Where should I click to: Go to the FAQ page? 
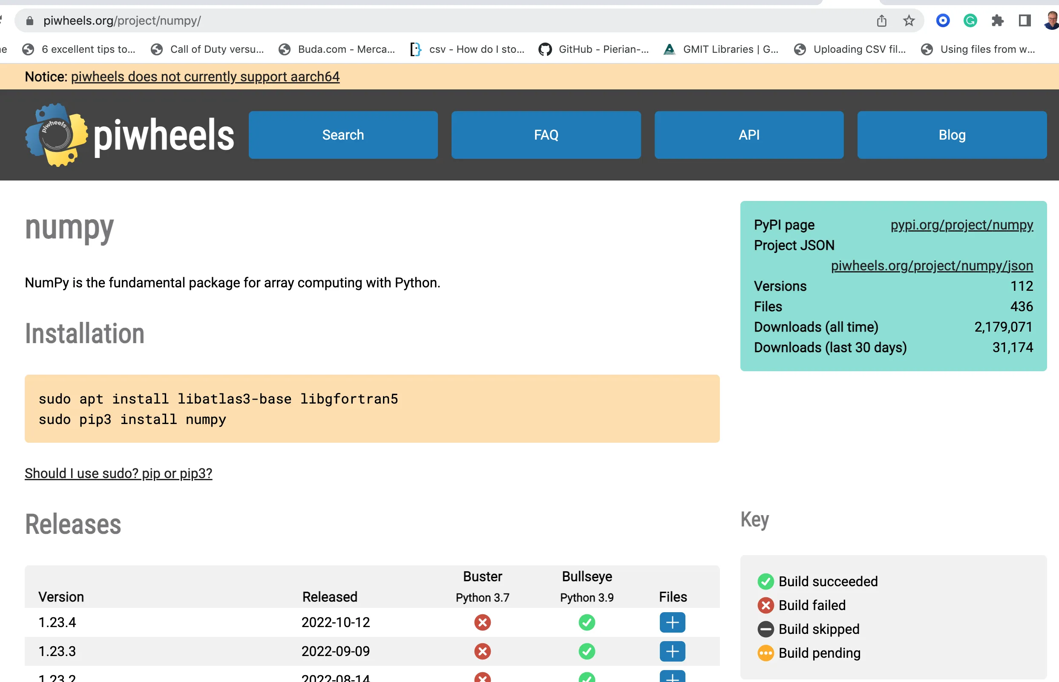tap(546, 135)
